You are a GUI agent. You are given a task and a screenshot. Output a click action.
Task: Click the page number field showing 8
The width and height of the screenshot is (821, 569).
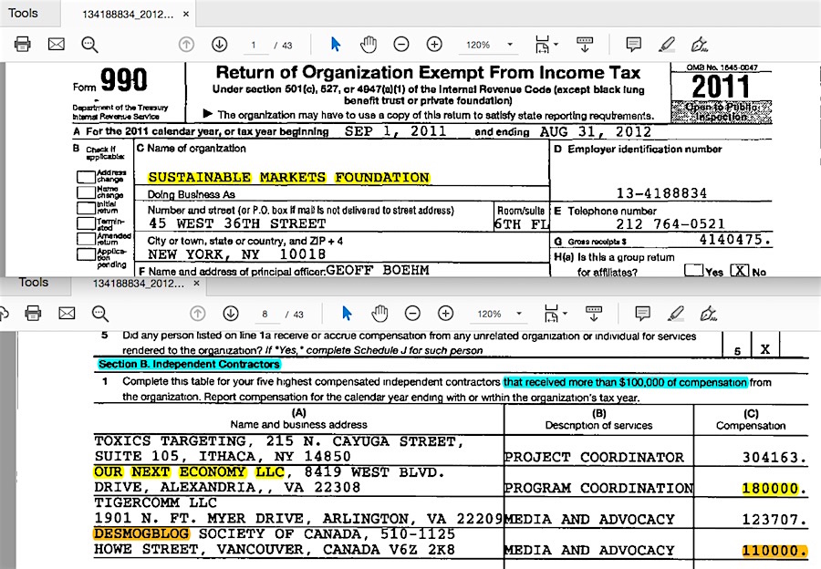(265, 314)
